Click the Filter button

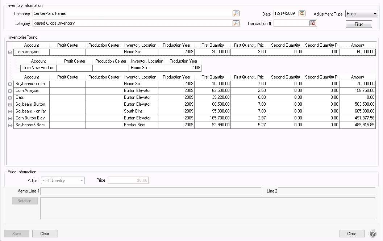[359, 24]
